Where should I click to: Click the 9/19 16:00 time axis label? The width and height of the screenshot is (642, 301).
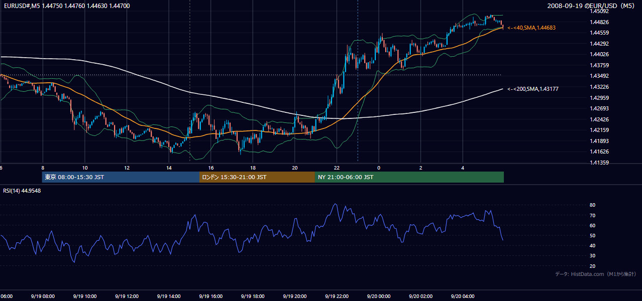[210, 296]
